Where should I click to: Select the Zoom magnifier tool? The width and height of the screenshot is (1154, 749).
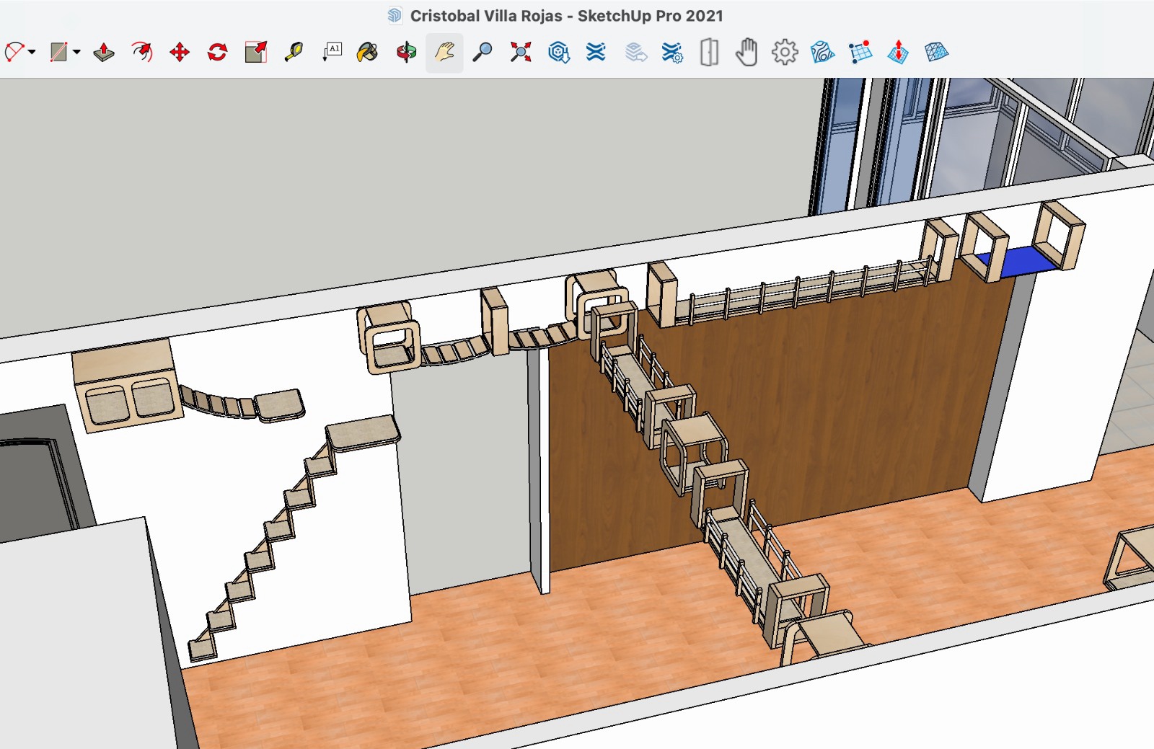(x=482, y=52)
